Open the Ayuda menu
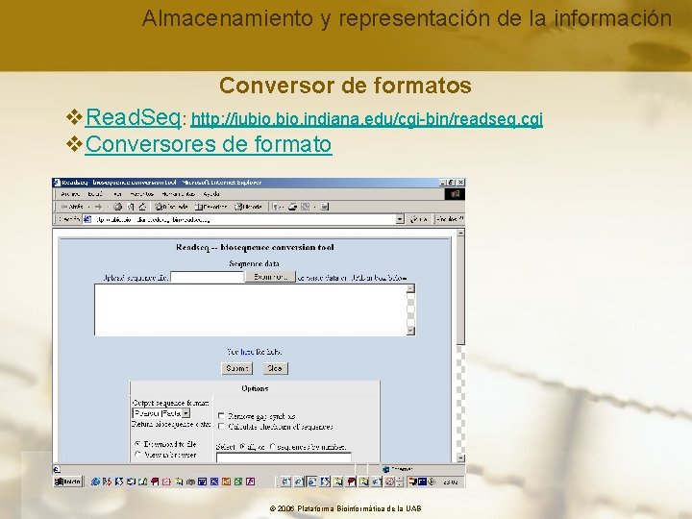The width and height of the screenshot is (692, 519). point(211,194)
